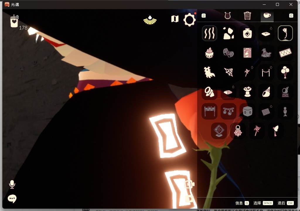Viewport: 300px width, 211px height.
Task: Choose the crystal cake prop
Action: (x=209, y=53)
